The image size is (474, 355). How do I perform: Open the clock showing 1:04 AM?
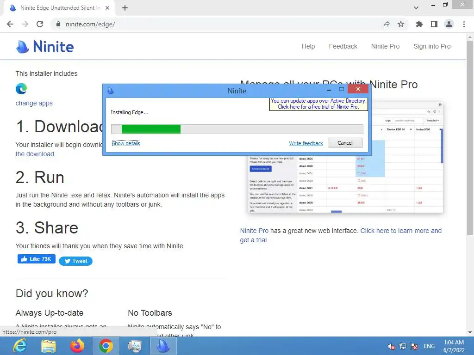tap(454, 346)
